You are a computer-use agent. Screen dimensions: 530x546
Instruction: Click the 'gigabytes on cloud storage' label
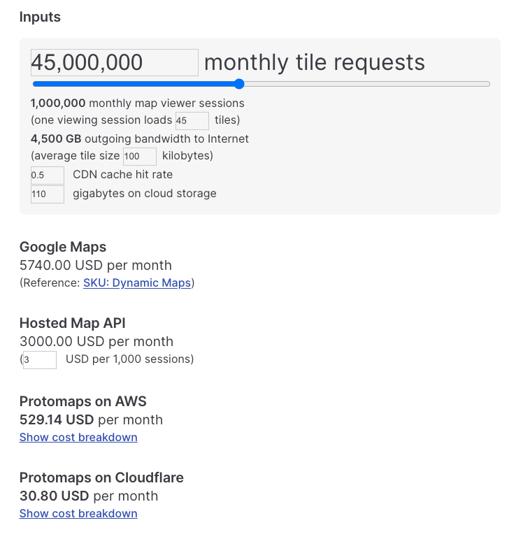145,194
